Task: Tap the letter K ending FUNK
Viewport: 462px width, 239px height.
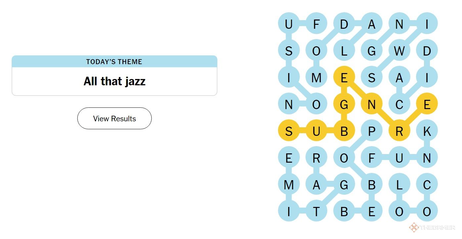Action: tap(427, 131)
